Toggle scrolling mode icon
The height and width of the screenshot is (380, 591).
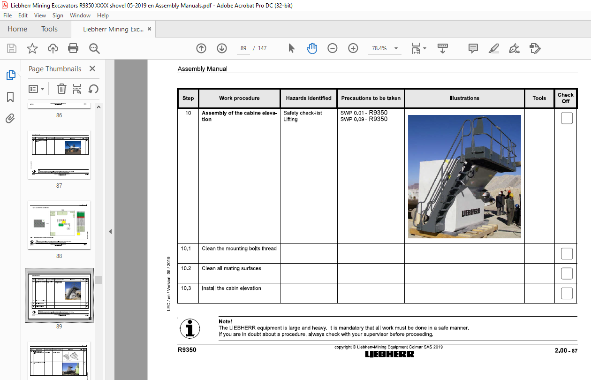click(443, 48)
